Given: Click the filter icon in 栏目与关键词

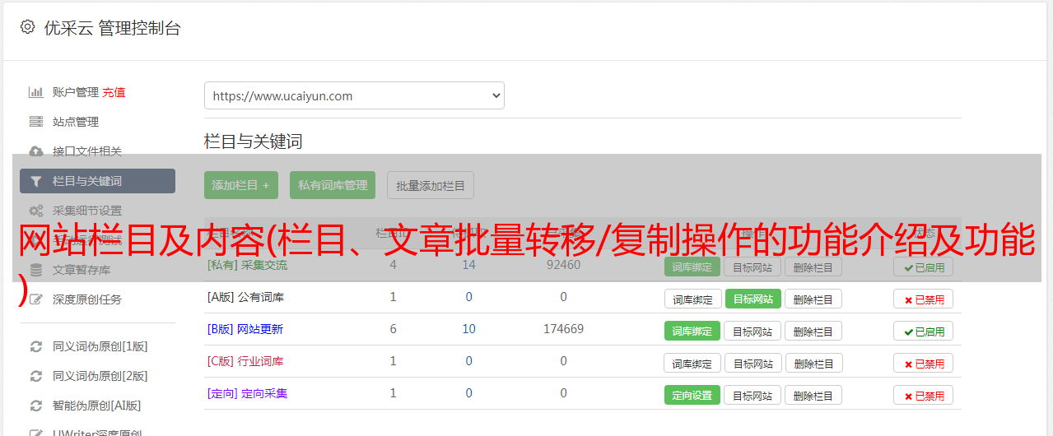Looking at the screenshot, I should point(36,181).
